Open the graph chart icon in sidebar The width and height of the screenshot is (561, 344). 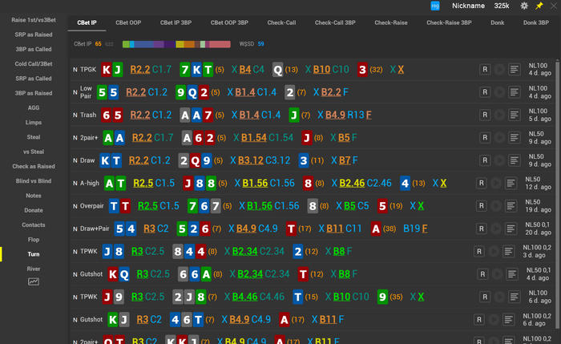point(34,281)
